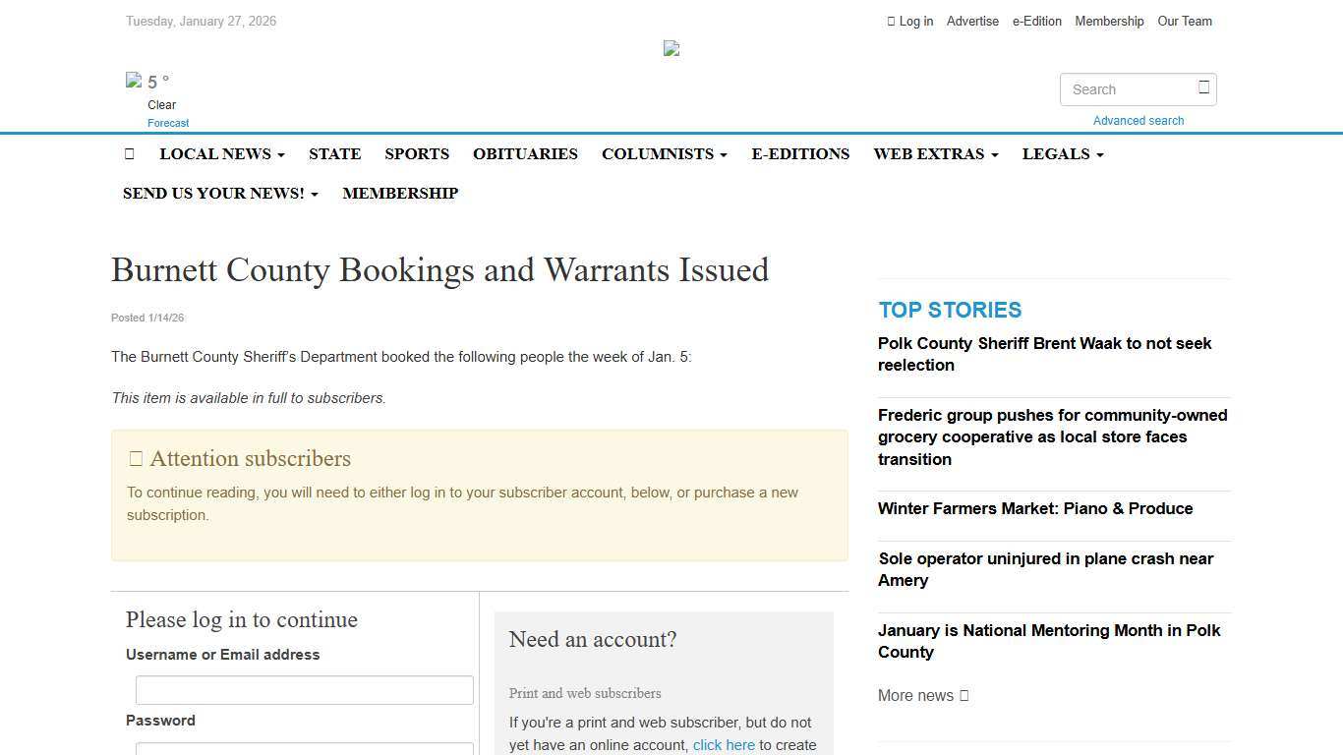Open the LOCAL NEWS dropdown
This screenshot has height=755, width=1343.
221,154
